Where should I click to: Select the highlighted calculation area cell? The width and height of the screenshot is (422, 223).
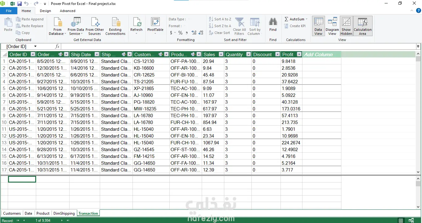pos(22,179)
